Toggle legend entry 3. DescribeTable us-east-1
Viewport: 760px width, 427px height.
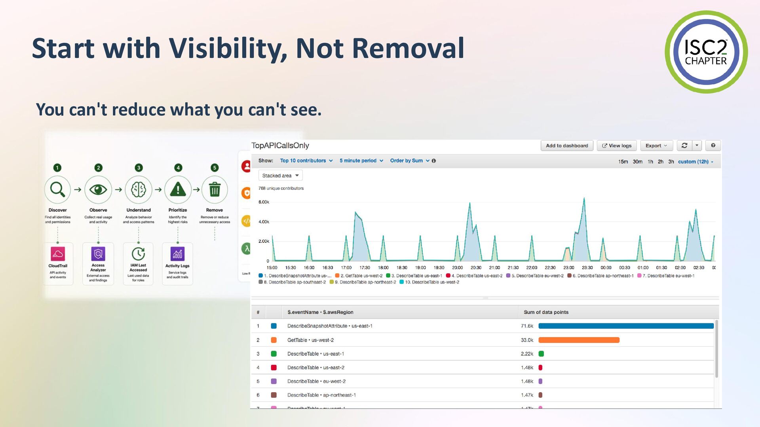point(414,276)
